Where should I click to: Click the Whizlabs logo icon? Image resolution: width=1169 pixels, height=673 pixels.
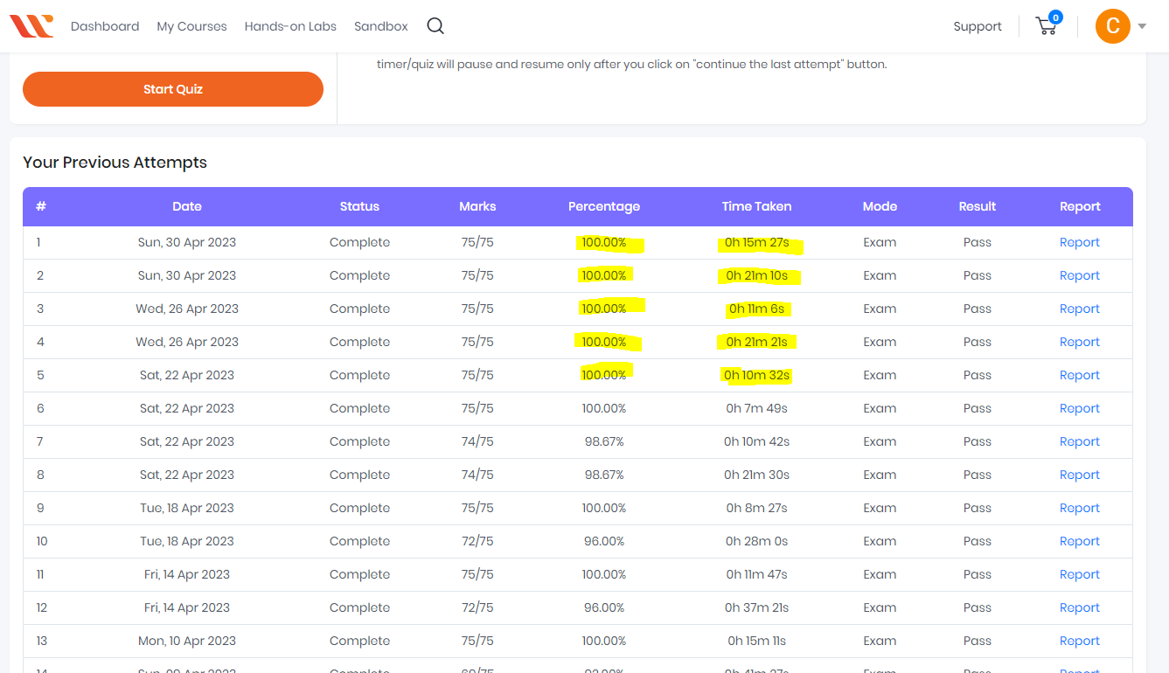click(x=31, y=26)
